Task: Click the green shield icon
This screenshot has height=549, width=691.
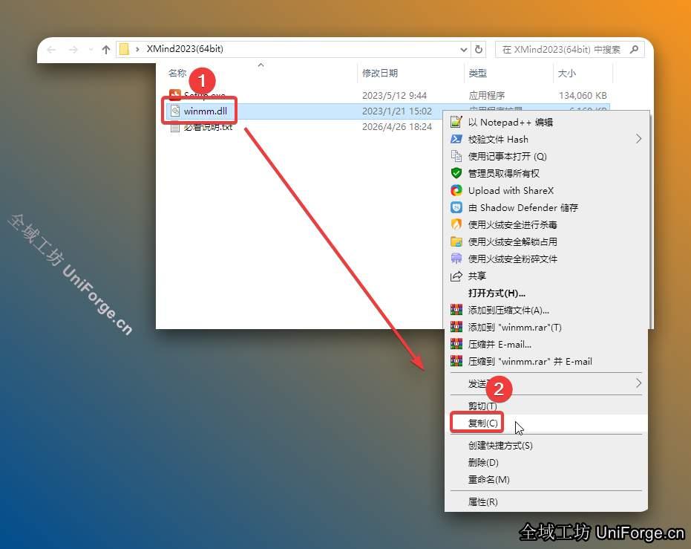Action: click(x=456, y=173)
